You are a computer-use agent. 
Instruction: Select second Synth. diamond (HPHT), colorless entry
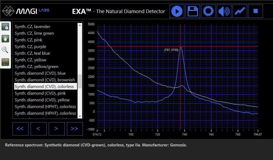(x=45, y=113)
